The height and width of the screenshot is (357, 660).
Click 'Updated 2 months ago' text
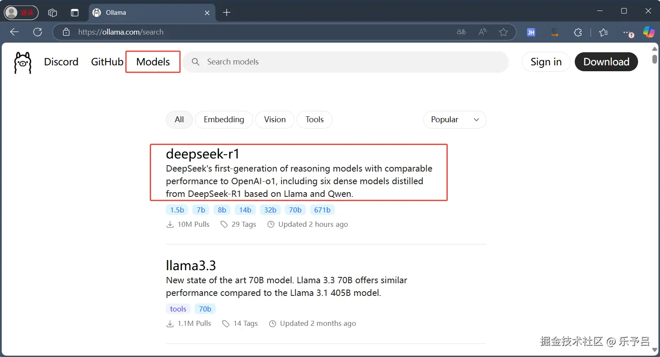tap(318, 323)
